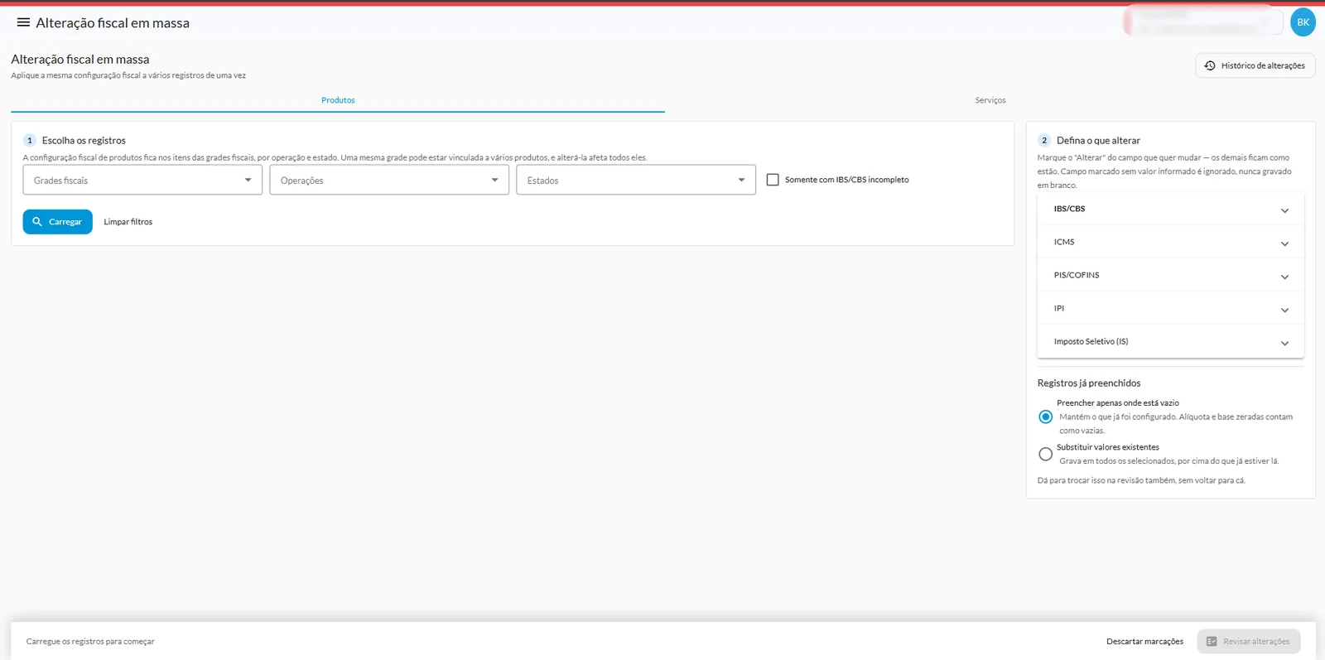Select Substituir valores existentes option
1325x660 pixels.
(1046, 454)
